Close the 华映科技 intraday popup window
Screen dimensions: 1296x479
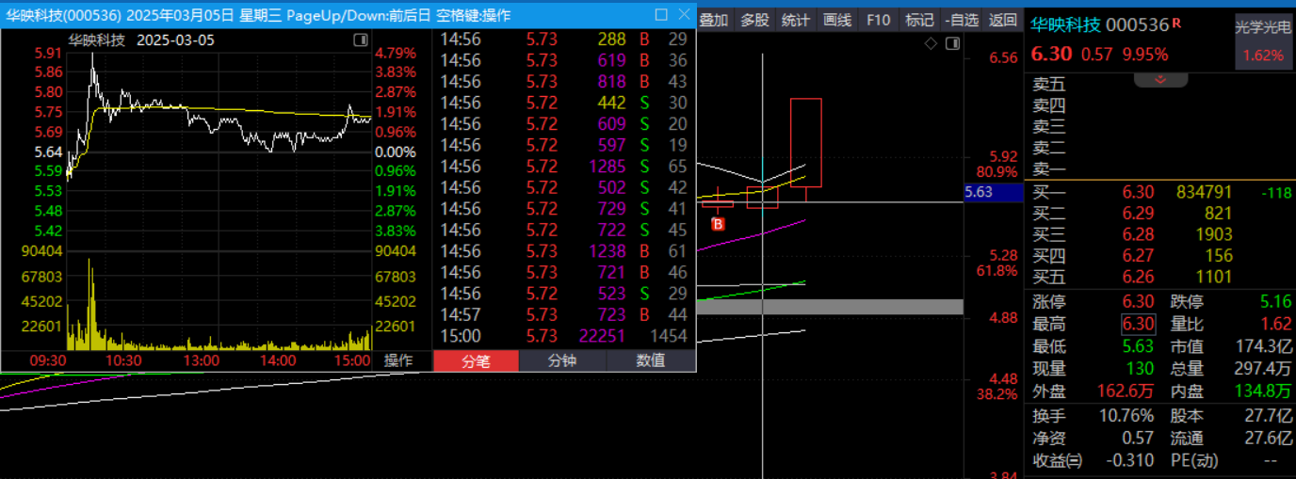pyautogui.click(x=683, y=15)
